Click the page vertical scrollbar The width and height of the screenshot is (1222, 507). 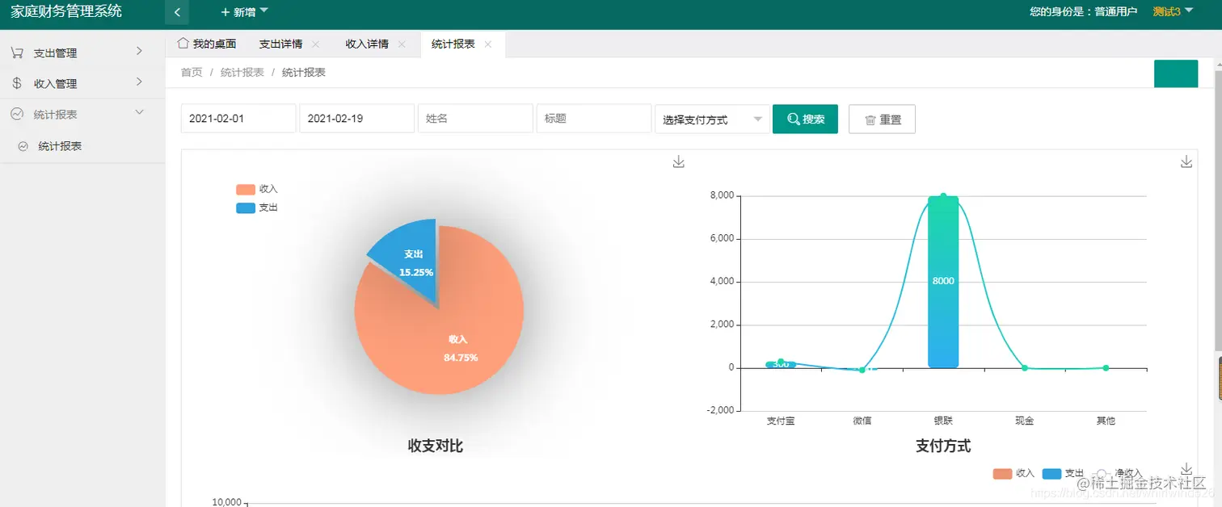tap(1218, 212)
